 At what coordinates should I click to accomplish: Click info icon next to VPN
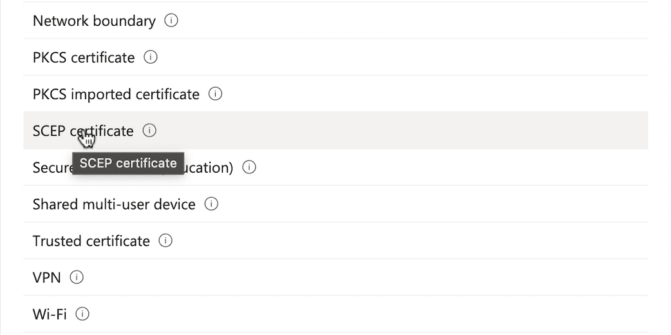77,278
